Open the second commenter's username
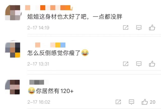This screenshot has width=161, height=109. 50,45
